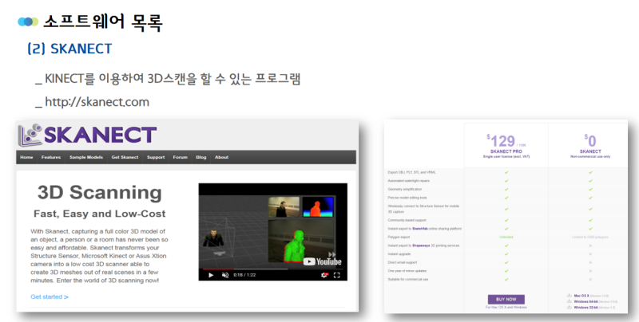Click the Sketchfab link in feature list

click(x=420, y=229)
